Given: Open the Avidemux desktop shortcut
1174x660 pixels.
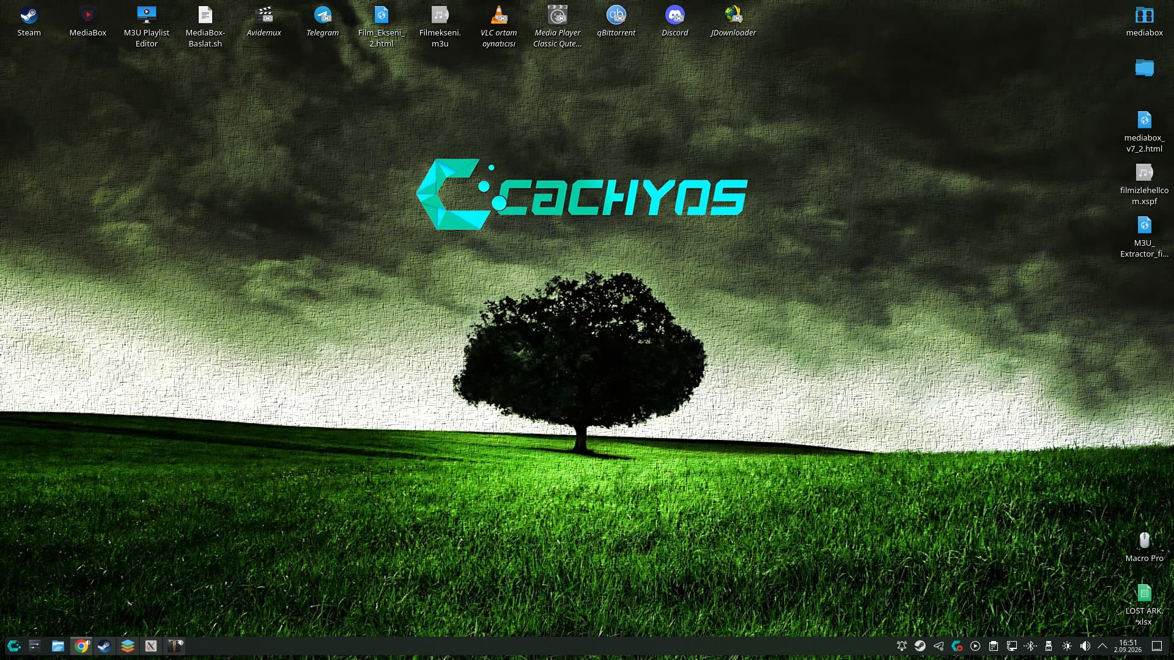Looking at the screenshot, I should click(x=264, y=22).
